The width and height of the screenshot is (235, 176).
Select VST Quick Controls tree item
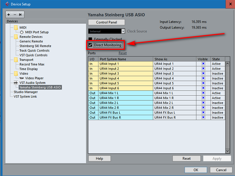coord(33,55)
